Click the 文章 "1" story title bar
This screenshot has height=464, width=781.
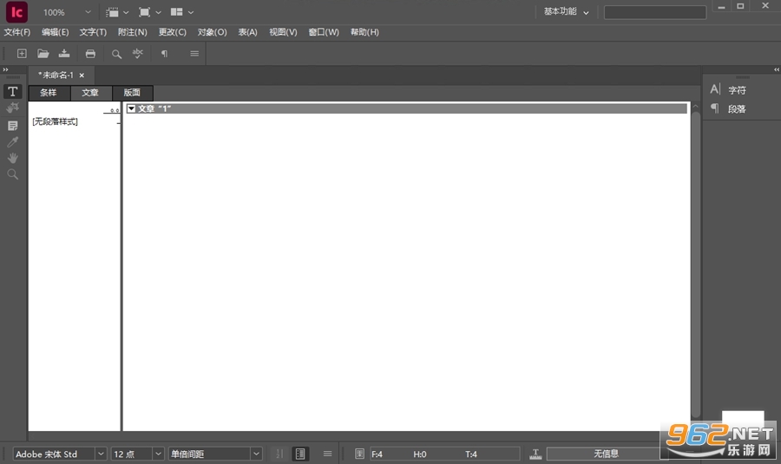click(406, 108)
